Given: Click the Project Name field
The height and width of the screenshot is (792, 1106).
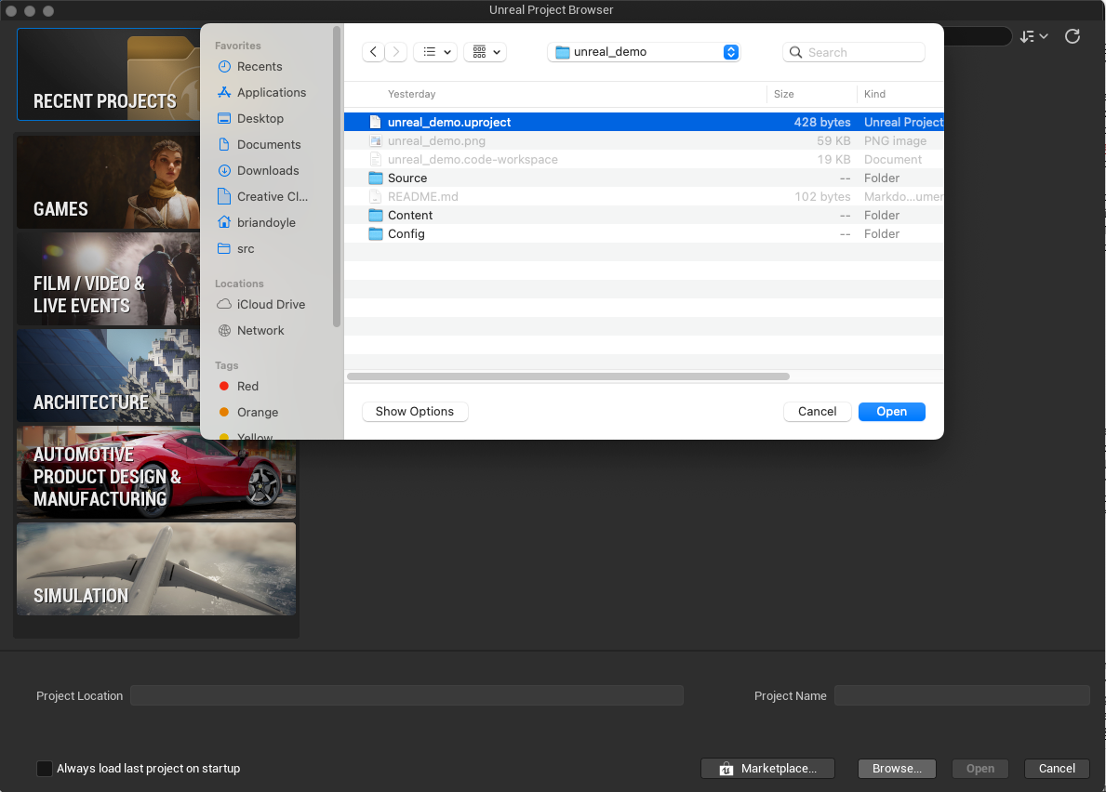Looking at the screenshot, I should pyautogui.click(x=962, y=695).
